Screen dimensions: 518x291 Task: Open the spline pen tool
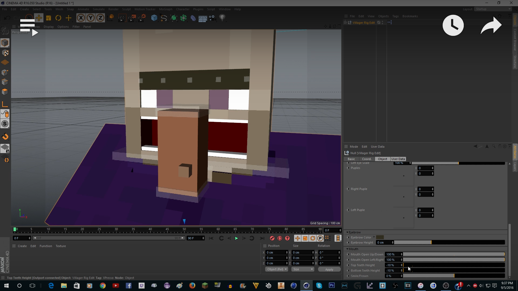pyautogui.click(x=164, y=18)
